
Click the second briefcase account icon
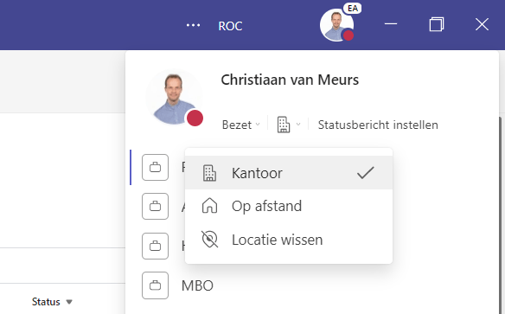coord(156,207)
